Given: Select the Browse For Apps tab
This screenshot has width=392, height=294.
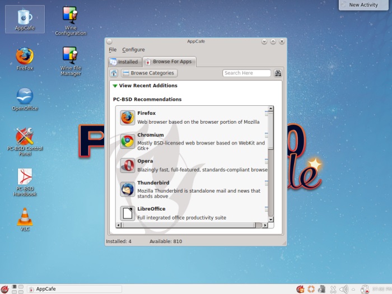Looking at the screenshot, I should click(169, 62).
